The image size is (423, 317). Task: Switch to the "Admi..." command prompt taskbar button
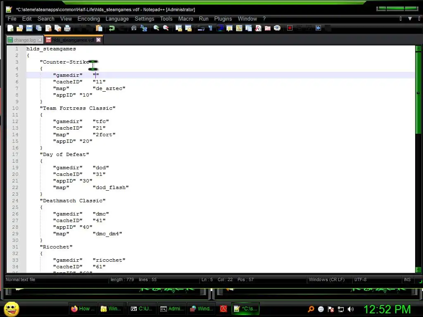(171, 309)
